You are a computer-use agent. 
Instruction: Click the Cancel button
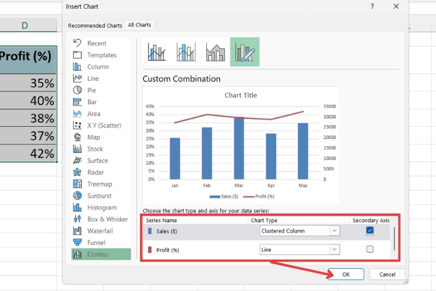point(387,274)
